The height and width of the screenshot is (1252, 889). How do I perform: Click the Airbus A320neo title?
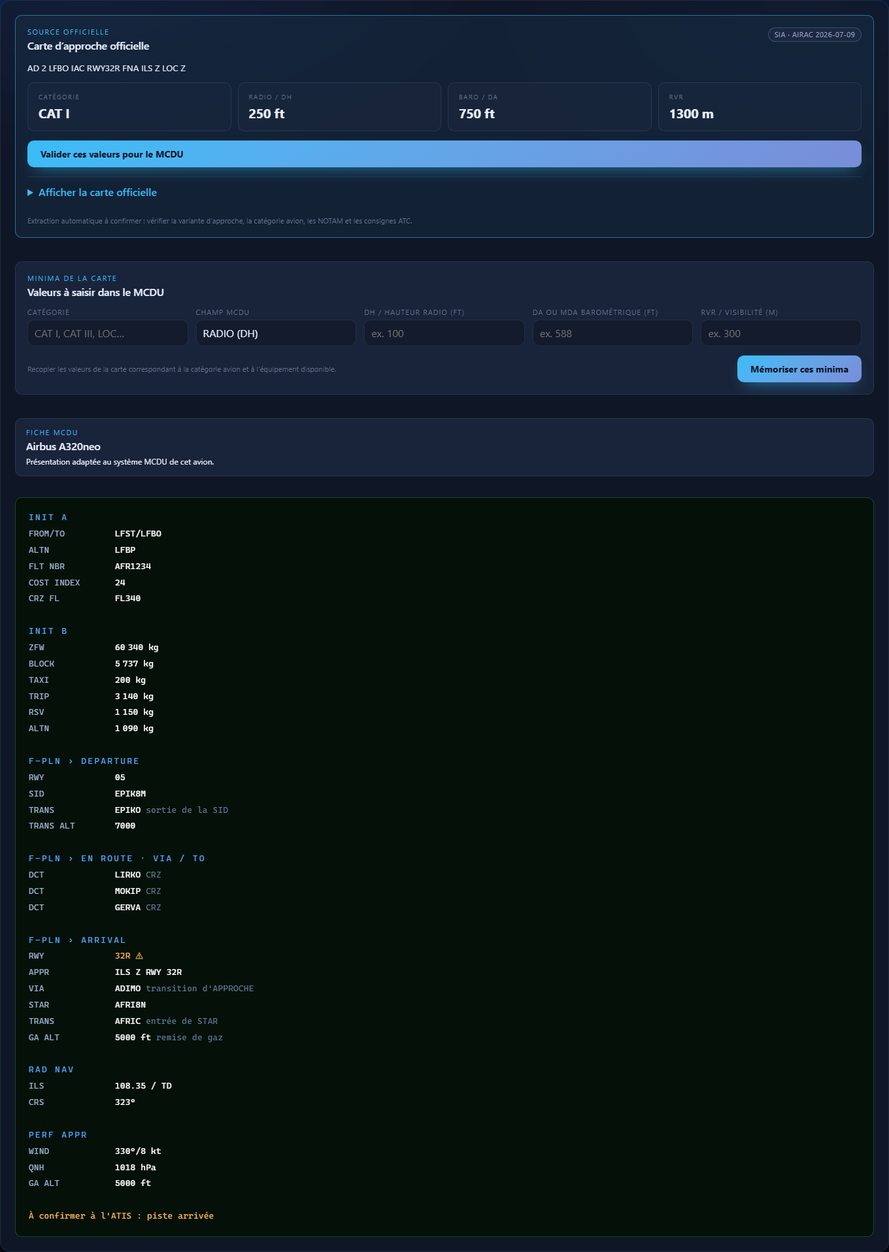coord(63,447)
